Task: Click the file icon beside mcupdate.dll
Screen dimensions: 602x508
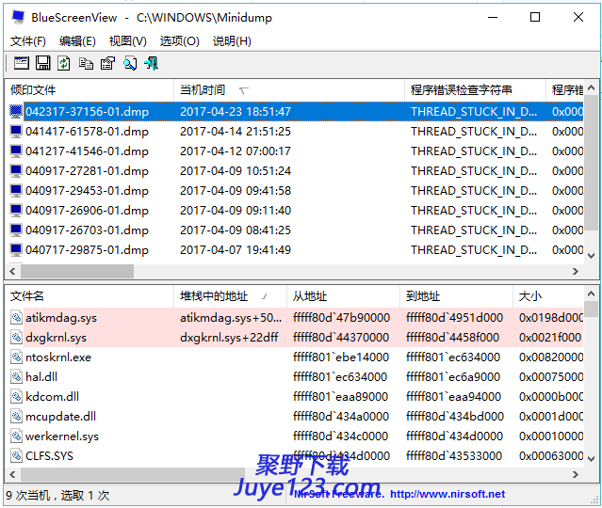Action: pyautogui.click(x=16, y=417)
